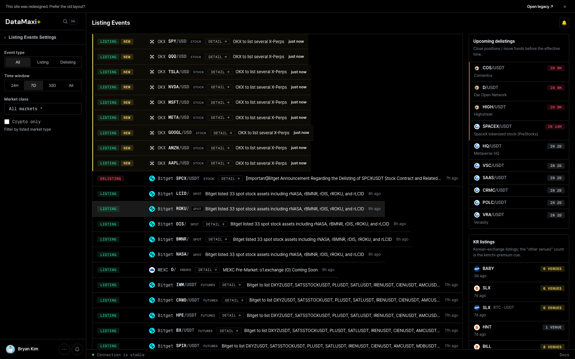Click the IN 14H badge for SPACEX/USDT
The width and height of the screenshot is (575, 359).
click(555, 127)
